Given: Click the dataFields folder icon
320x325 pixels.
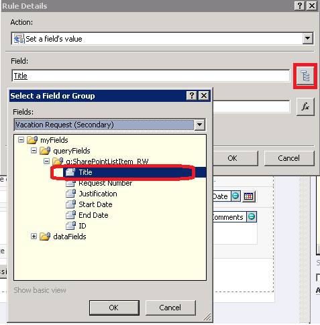Looking at the screenshot, I should 45,237.
